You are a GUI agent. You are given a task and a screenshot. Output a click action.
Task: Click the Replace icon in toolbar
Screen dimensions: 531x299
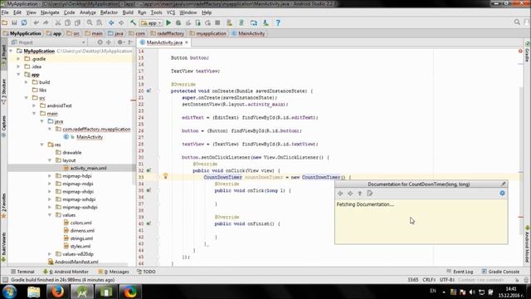tap(100, 22)
